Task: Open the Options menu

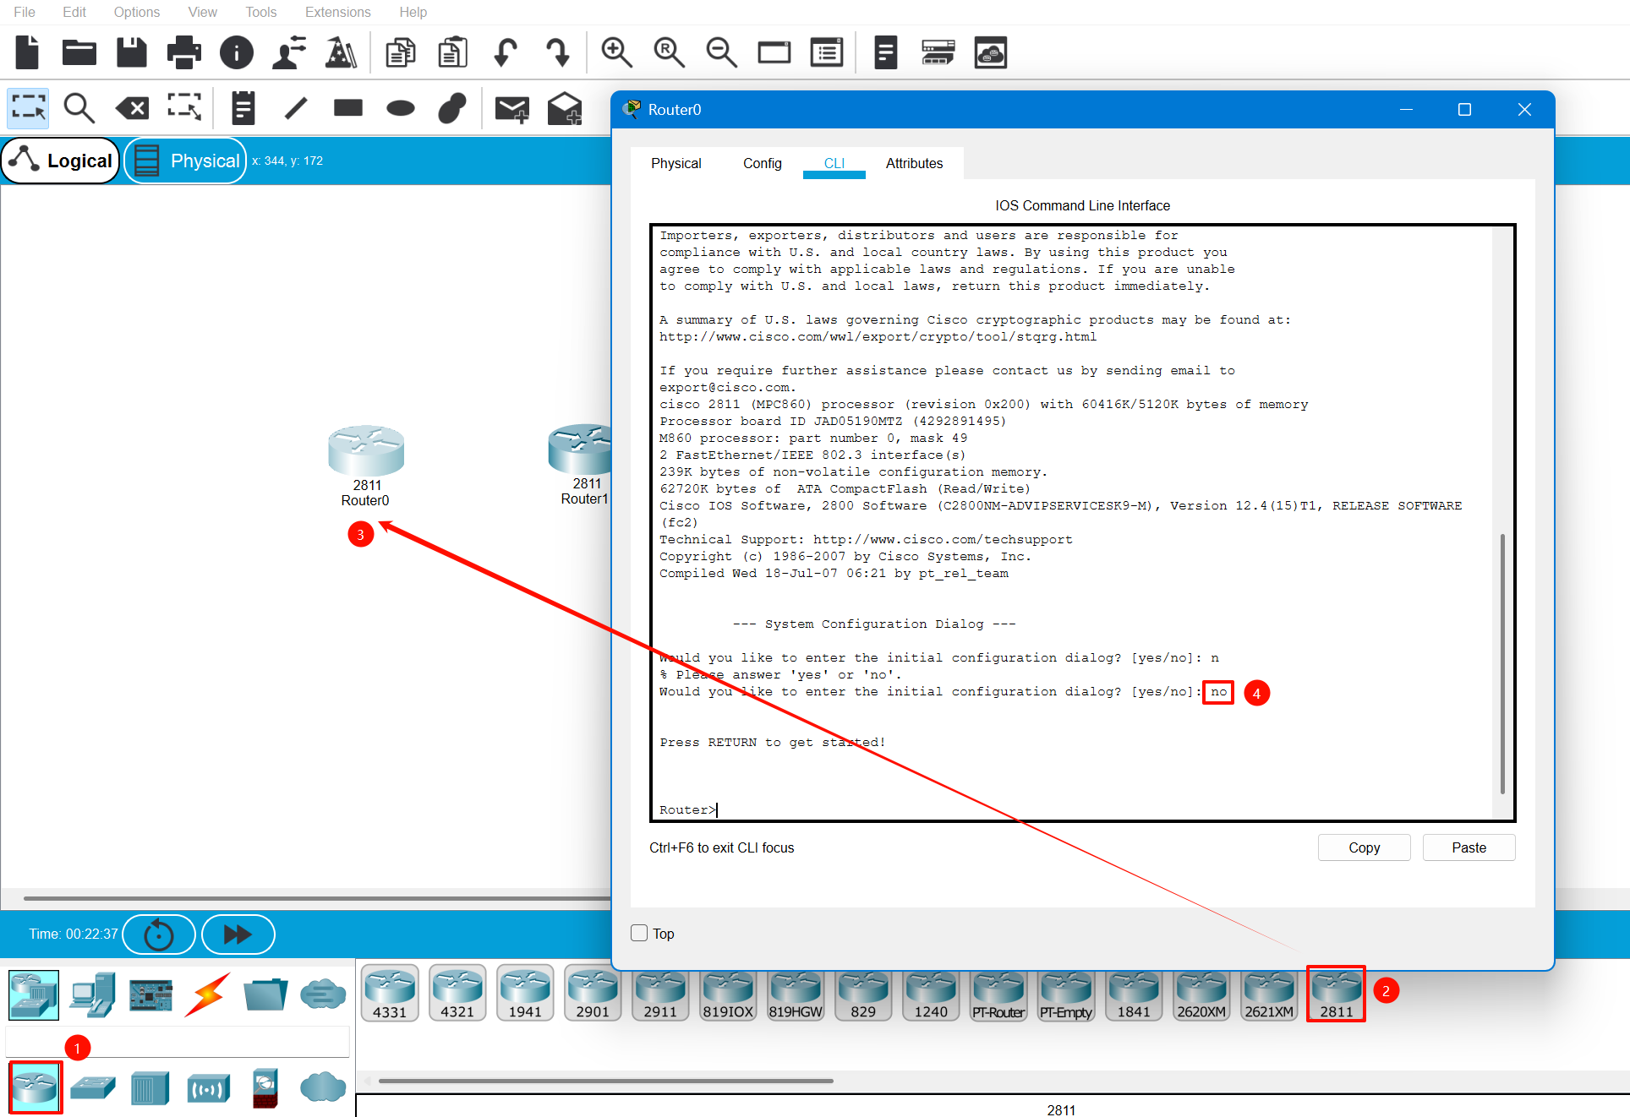Action: click(x=136, y=12)
